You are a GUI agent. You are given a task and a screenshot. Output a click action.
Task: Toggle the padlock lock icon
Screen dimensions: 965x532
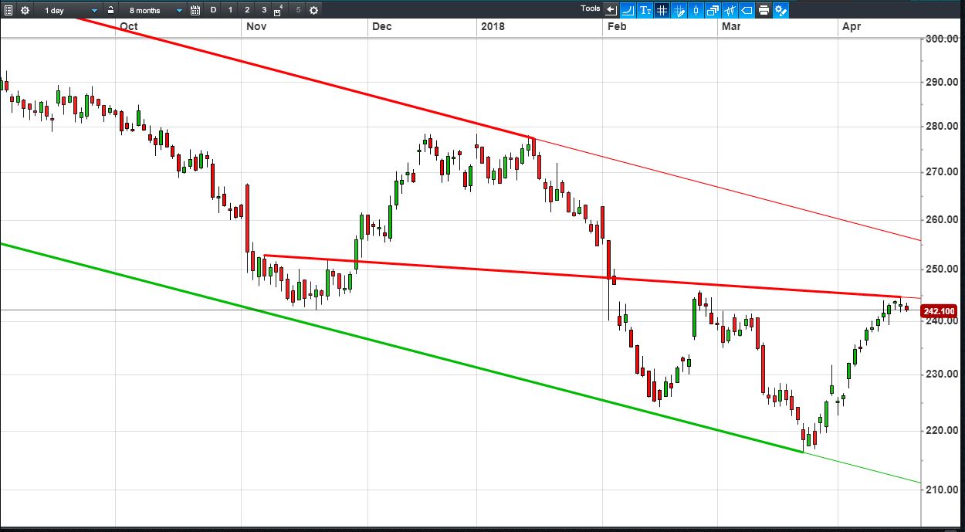coord(111,10)
